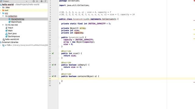This screenshot has height=109, width=195.
Task: Click the input file icon
Action: click(6, 28)
